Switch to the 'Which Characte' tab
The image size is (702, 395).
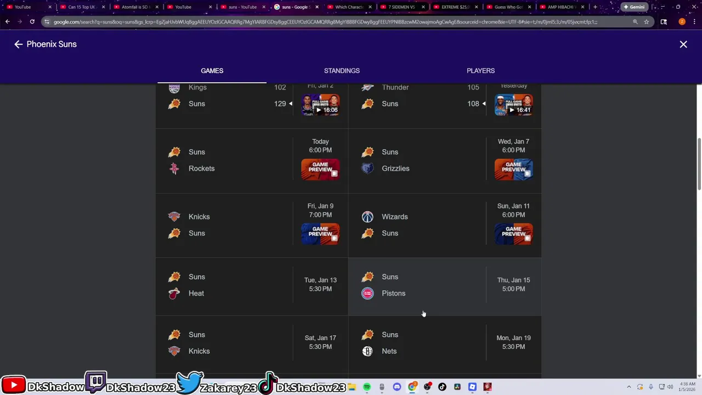[x=349, y=7]
